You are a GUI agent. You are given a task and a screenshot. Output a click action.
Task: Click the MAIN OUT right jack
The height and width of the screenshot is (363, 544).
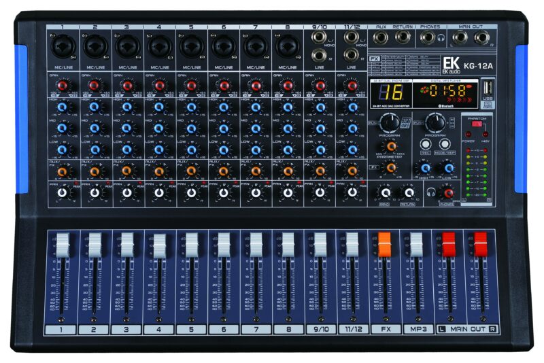[x=482, y=37]
